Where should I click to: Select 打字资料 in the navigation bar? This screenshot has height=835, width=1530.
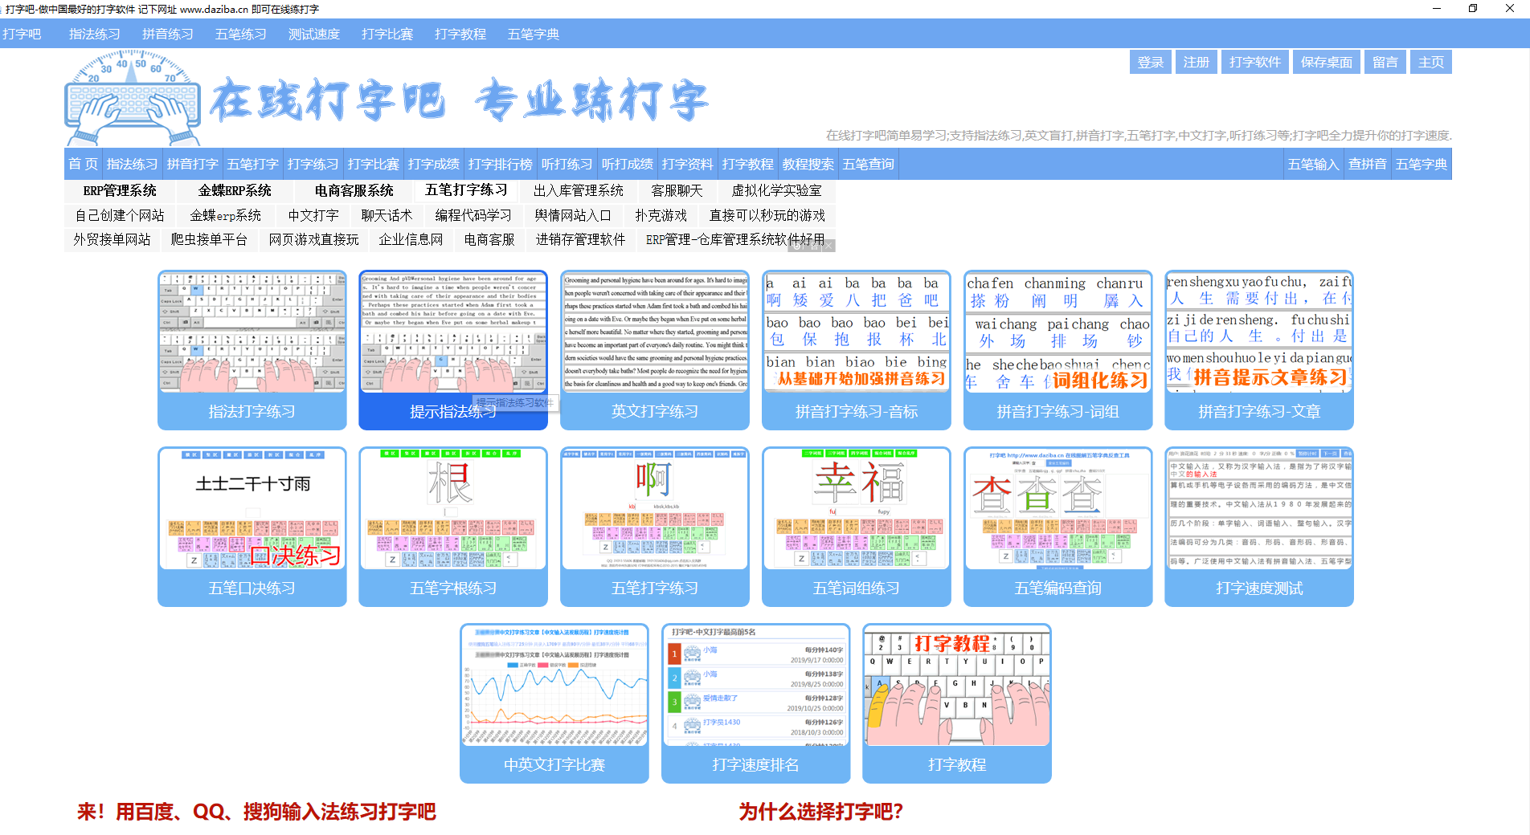tap(687, 164)
